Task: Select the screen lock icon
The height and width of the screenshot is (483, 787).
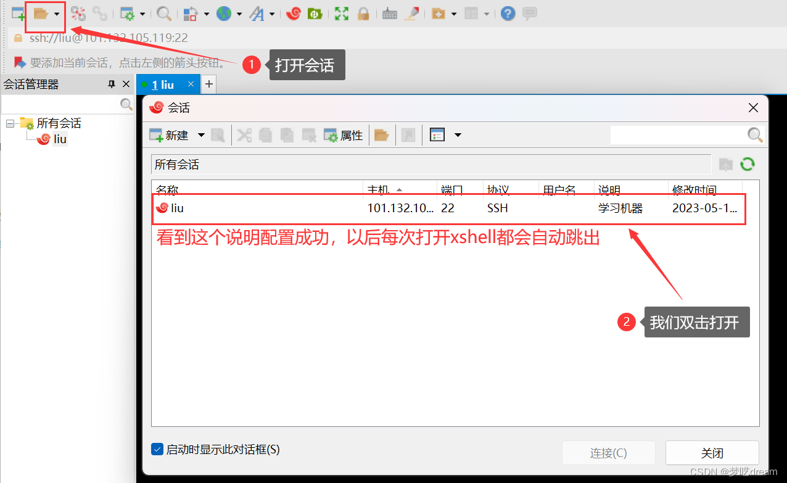Action: [364, 14]
